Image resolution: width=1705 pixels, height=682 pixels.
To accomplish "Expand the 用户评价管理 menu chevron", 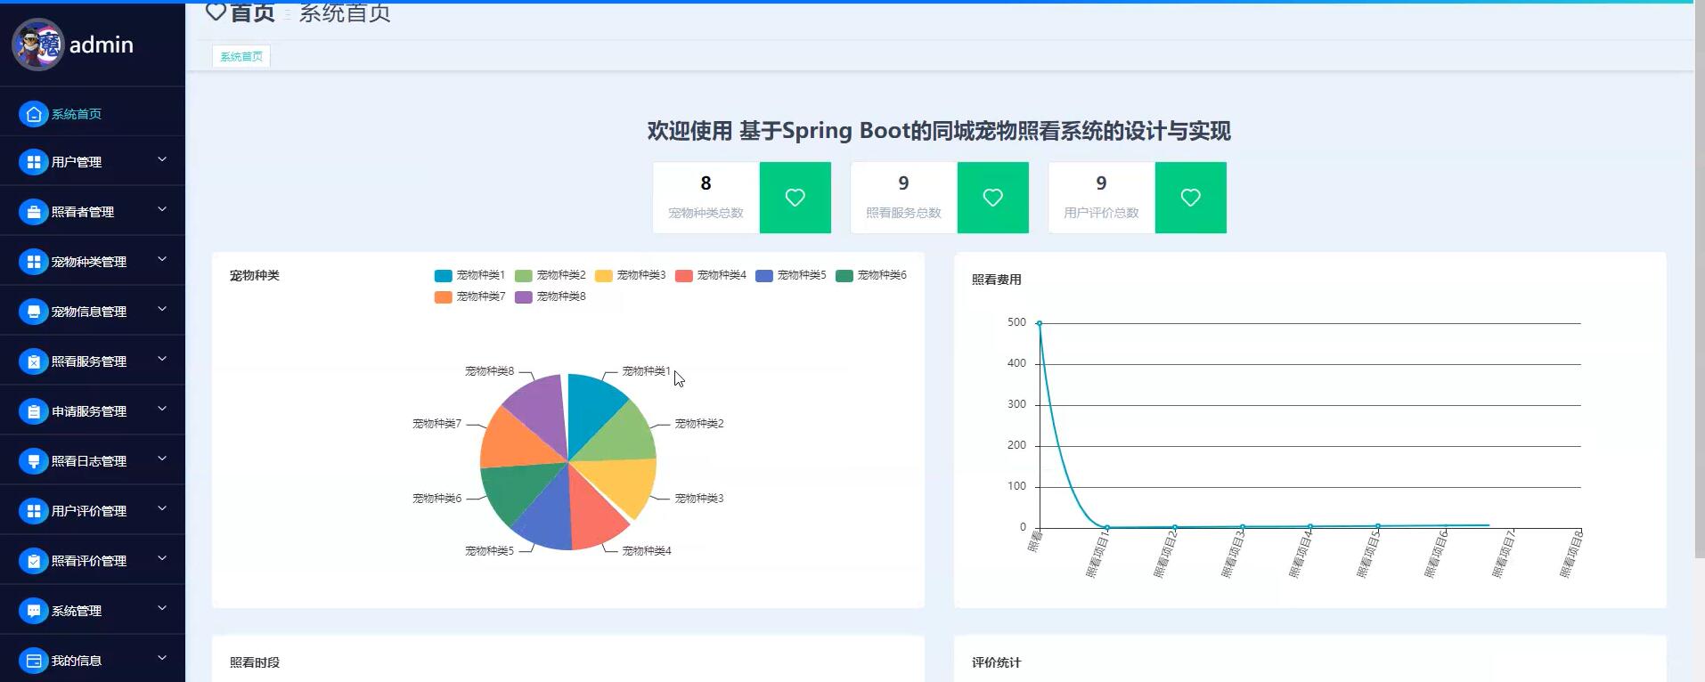I will point(162,508).
